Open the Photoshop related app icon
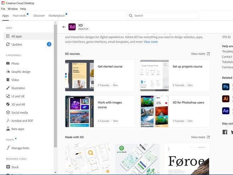Viewport: 233px width, 175px height. point(226,87)
